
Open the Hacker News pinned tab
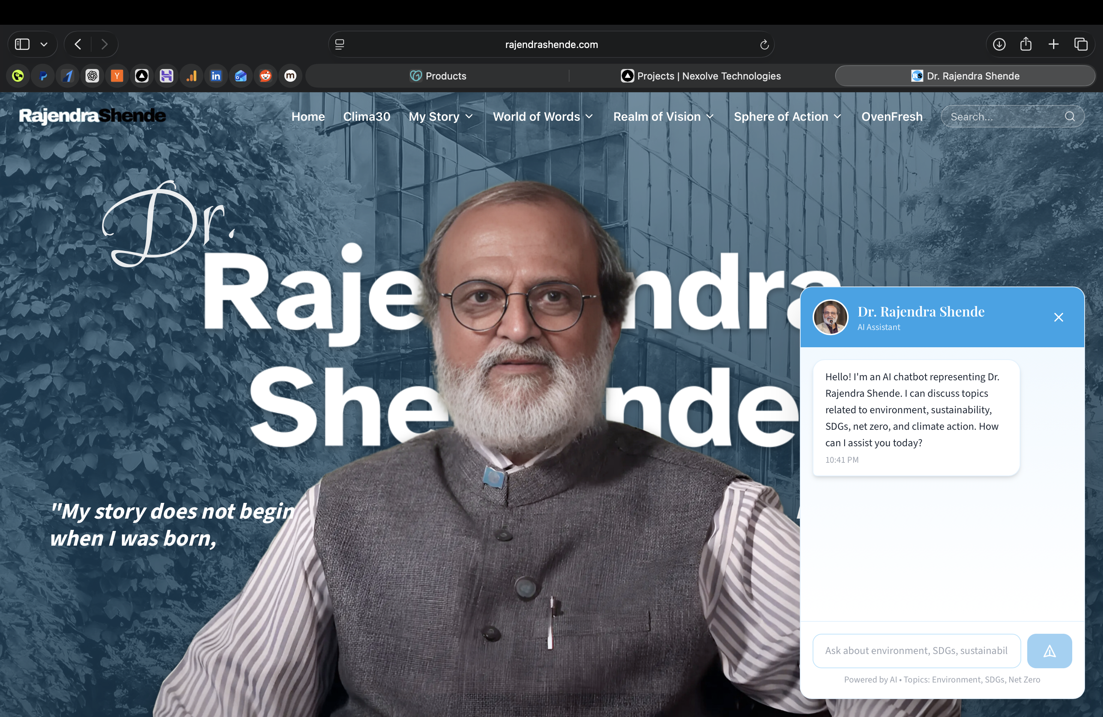point(117,75)
